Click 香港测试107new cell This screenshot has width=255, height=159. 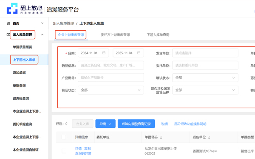pyautogui.click(x=205, y=151)
